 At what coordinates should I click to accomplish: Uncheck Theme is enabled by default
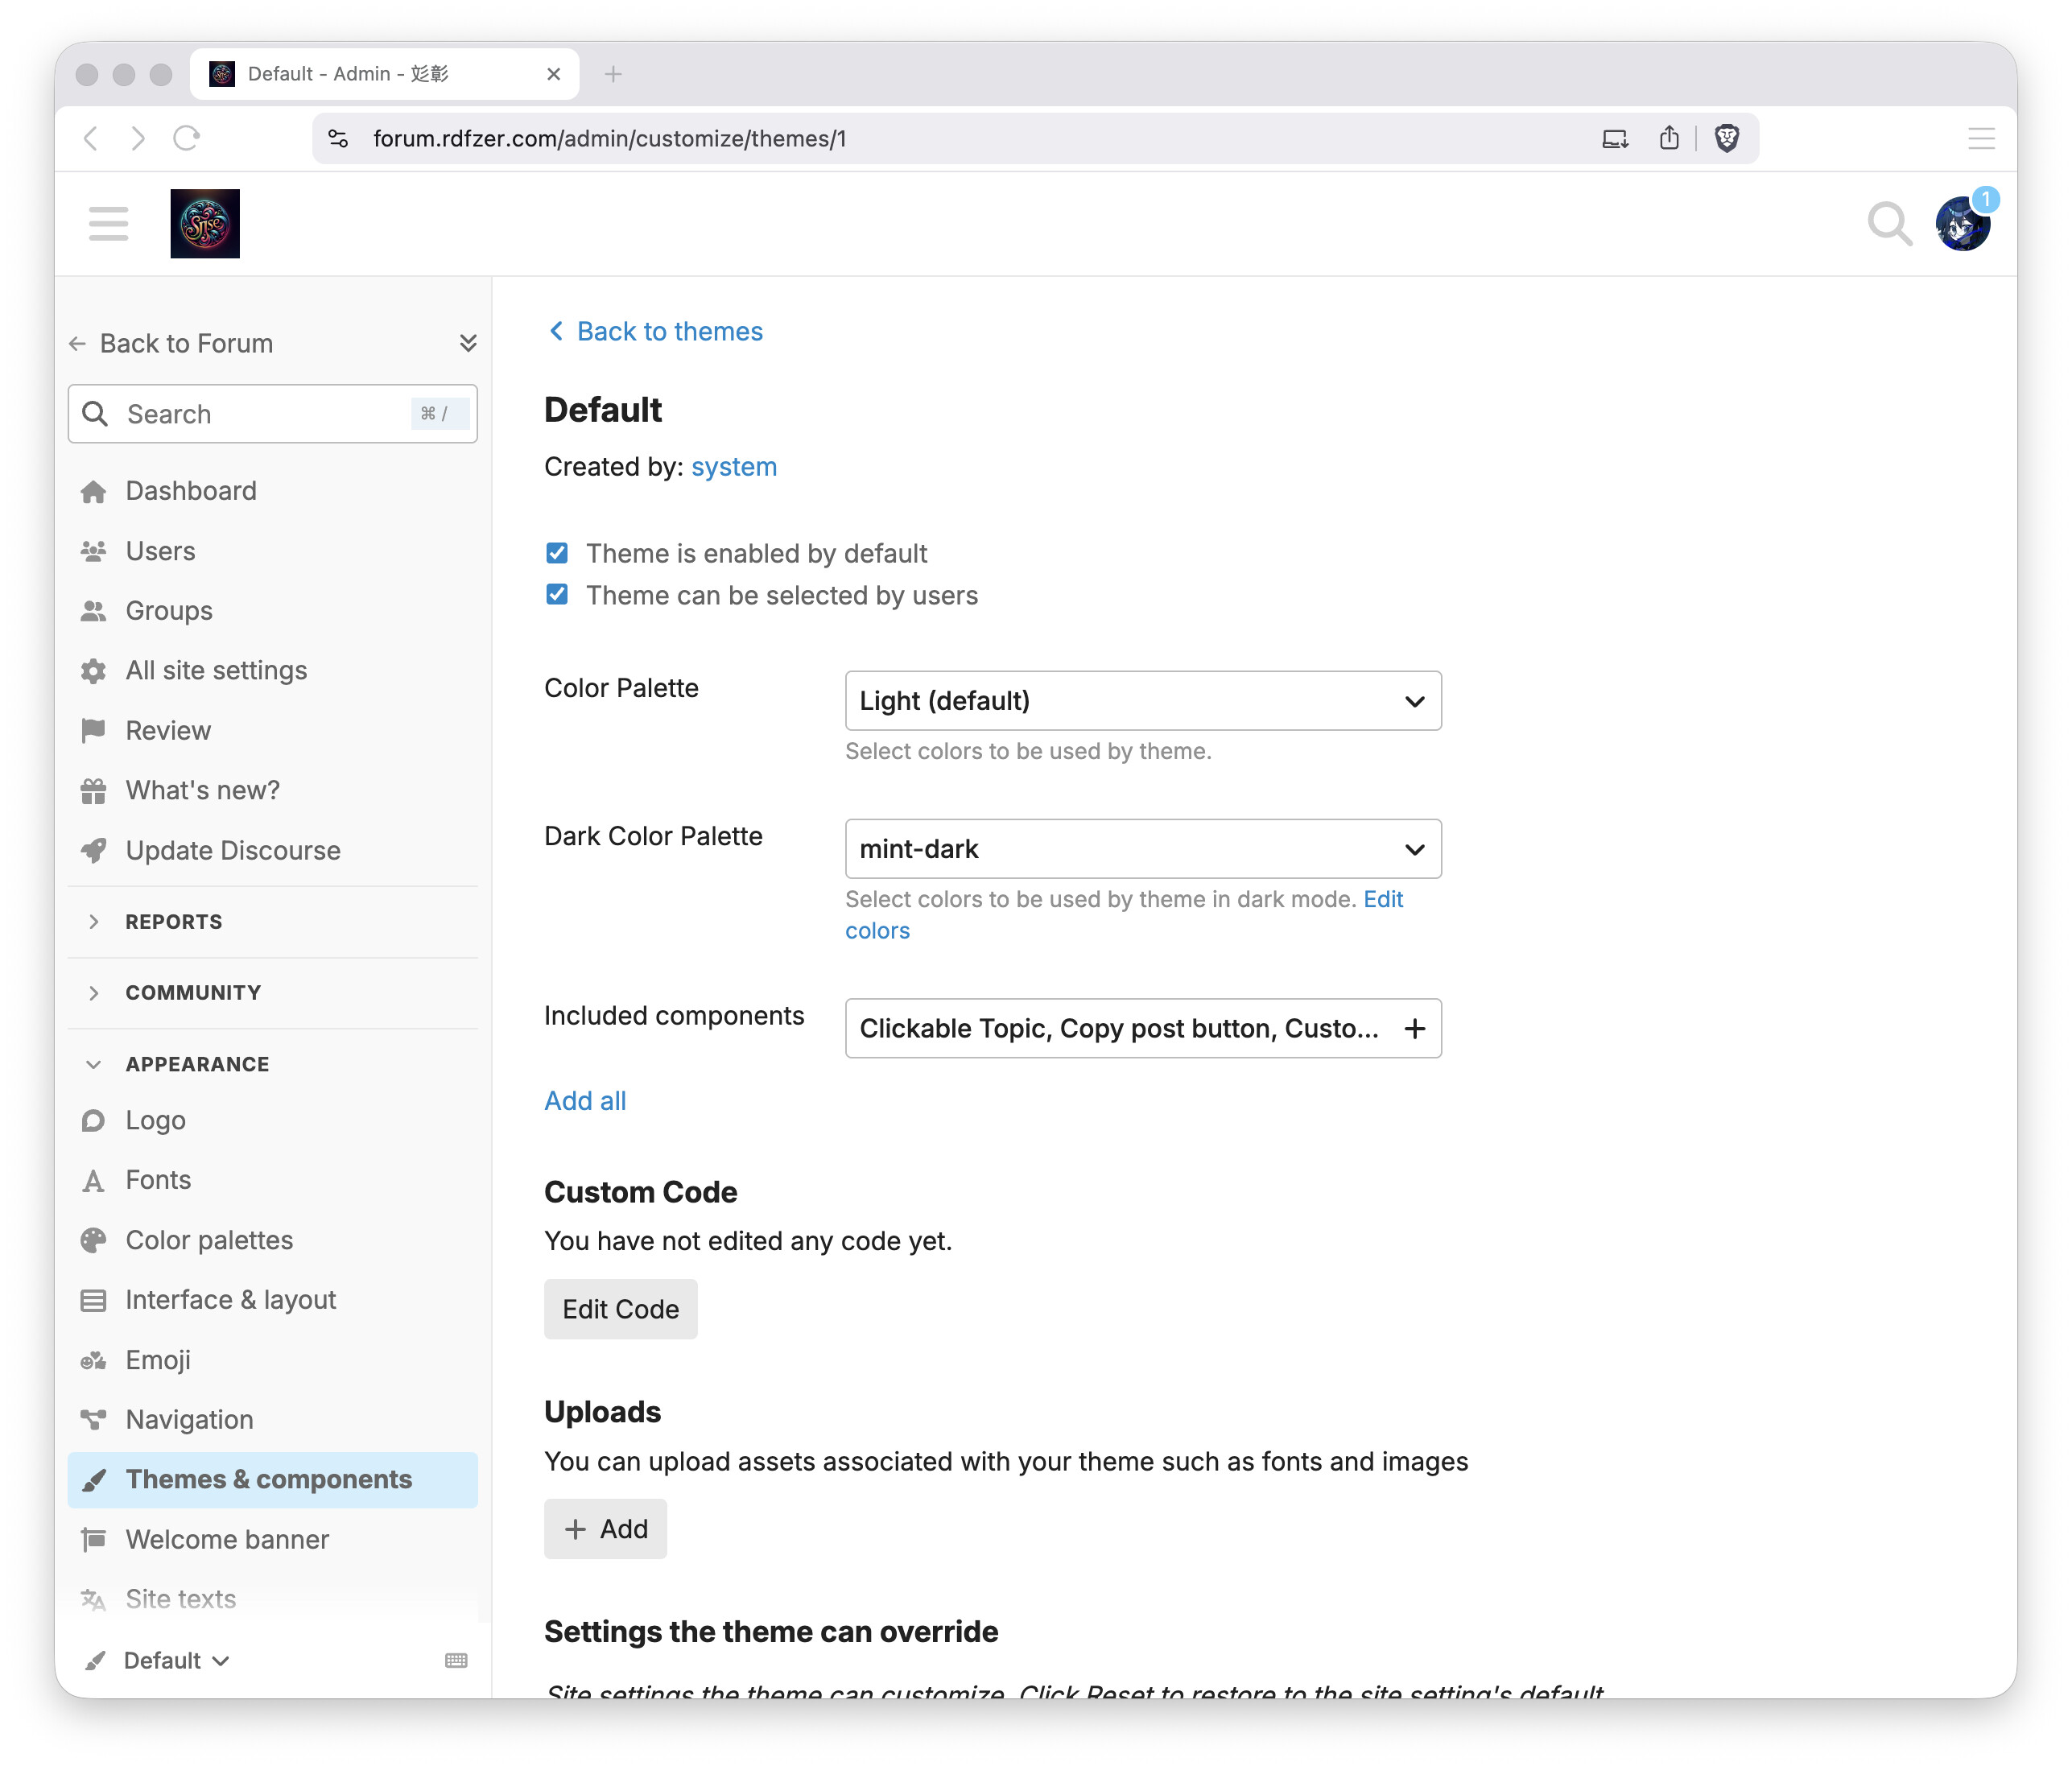coord(557,553)
